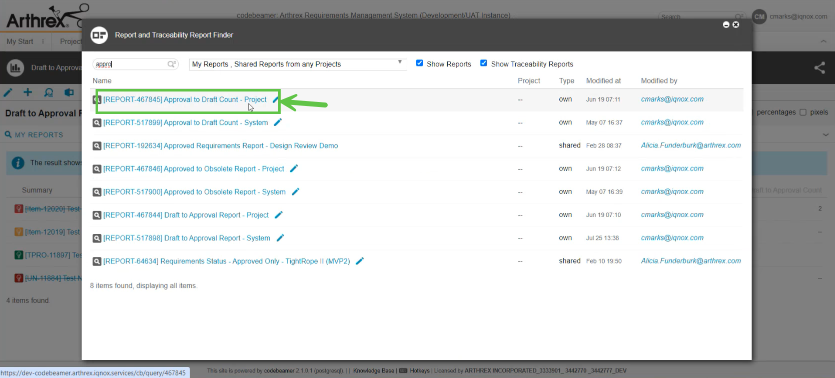Image resolution: width=835 pixels, height=378 pixels.
Task: Close the Report Finder dialog
Action: 736,24
